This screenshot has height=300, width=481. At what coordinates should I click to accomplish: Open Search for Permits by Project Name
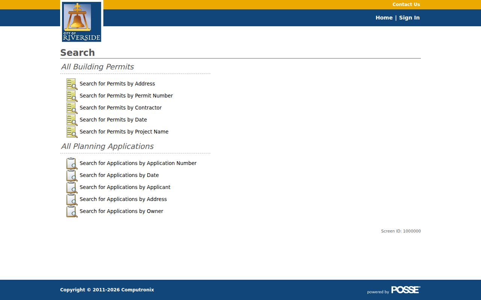click(x=124, y=132)
